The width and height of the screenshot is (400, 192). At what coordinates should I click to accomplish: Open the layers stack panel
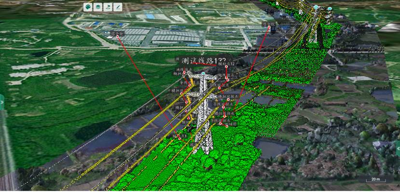pyautogui.click(x=98, y=7)
